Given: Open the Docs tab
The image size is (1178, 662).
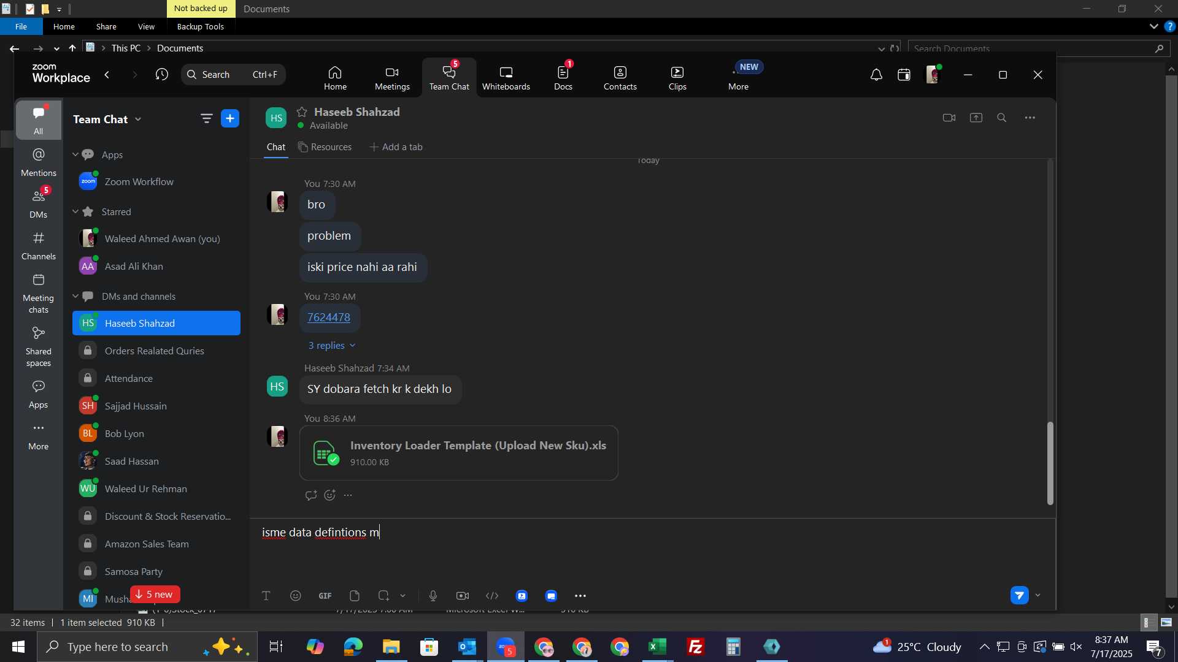Looking at the screenshot, I should (563, 78).
